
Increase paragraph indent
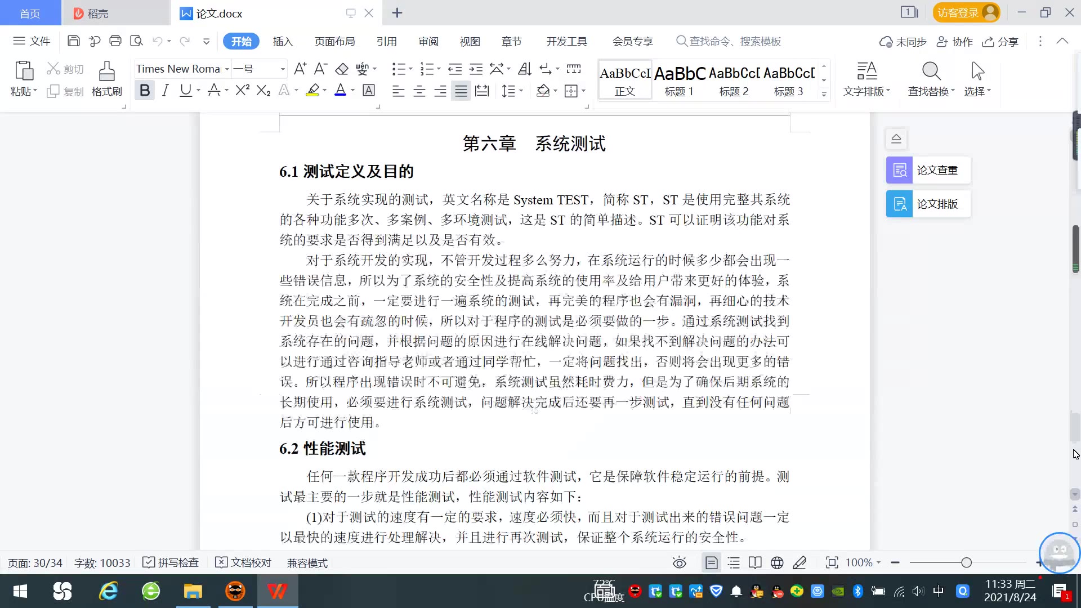click(x=476, y=69)
